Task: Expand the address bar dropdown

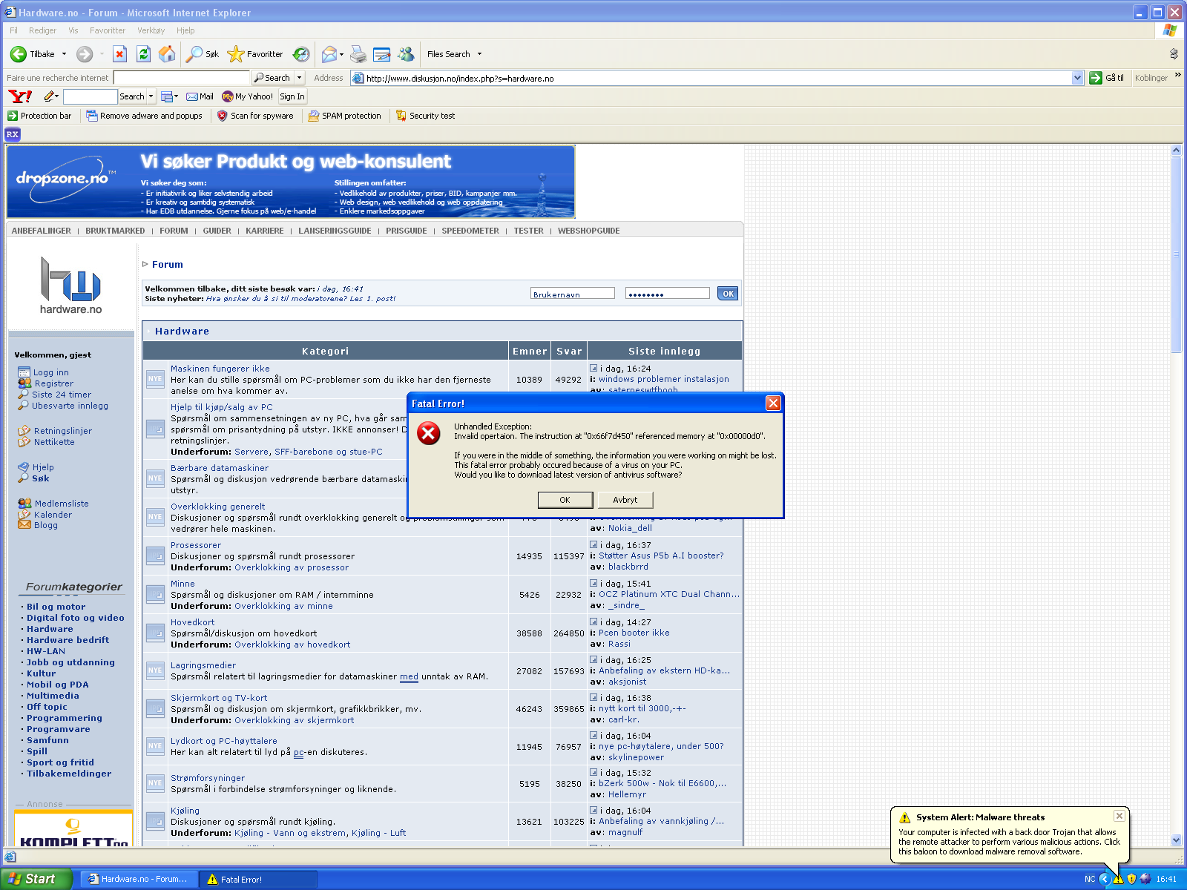Action: point(1077,78)
